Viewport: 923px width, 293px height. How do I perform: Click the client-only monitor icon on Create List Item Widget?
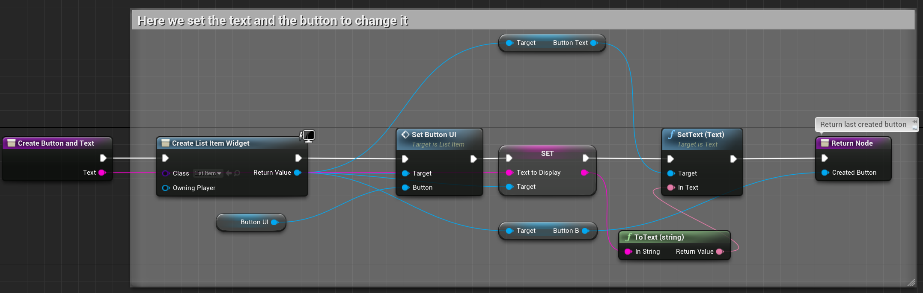tap(308, 136)
